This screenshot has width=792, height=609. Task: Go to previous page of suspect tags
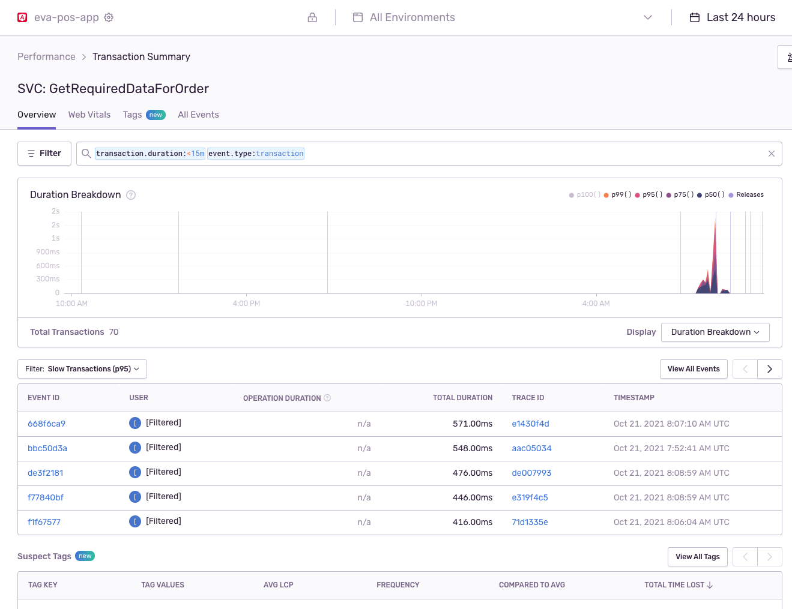click(x=745, y=557)
